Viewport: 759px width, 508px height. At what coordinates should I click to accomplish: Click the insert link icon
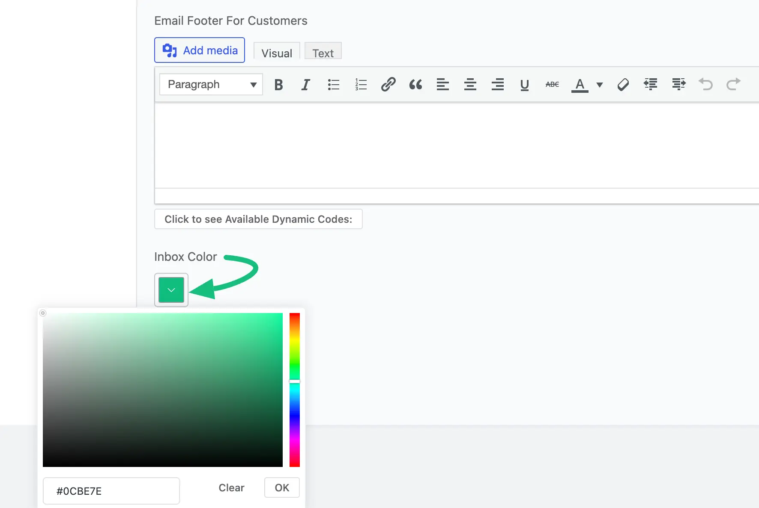388,85
